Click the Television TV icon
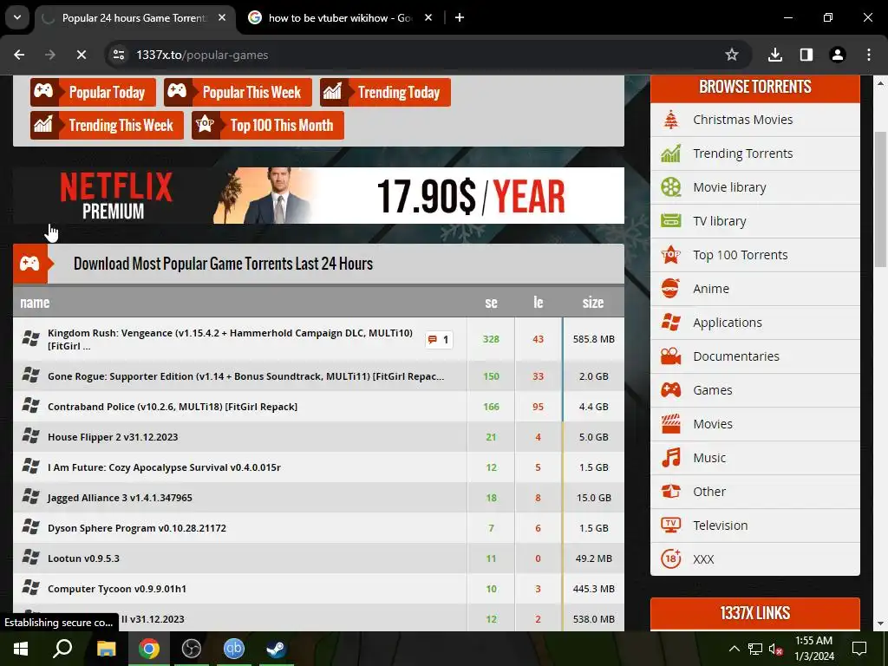The height and width of the screenshot is (666, 888). [x=671, y=525]
